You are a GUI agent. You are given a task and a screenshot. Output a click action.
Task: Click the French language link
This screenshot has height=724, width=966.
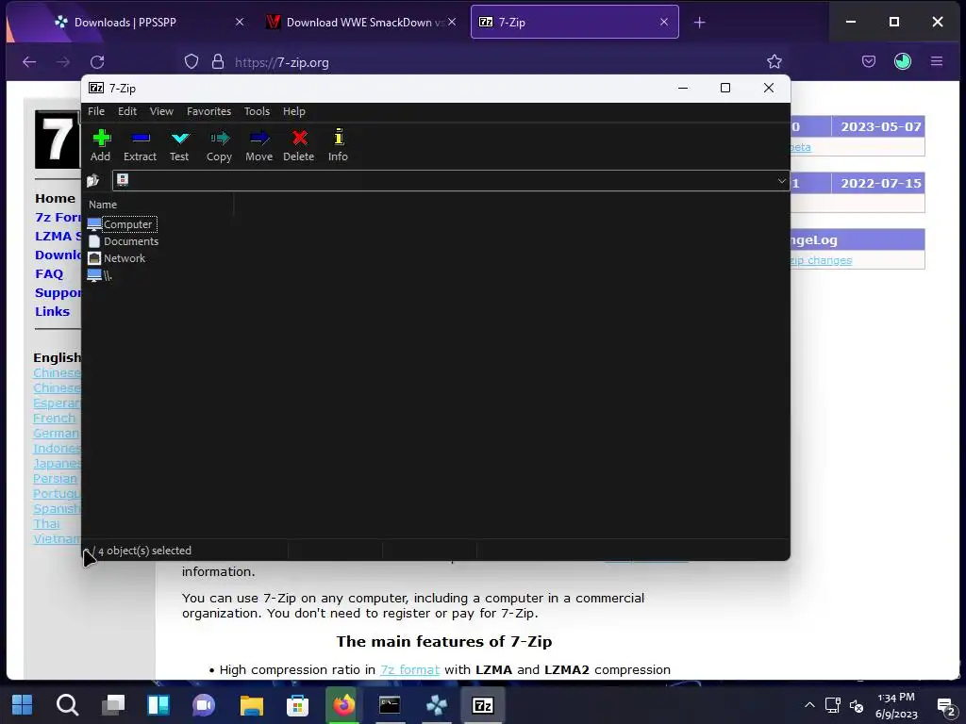(x=54, y=418)
